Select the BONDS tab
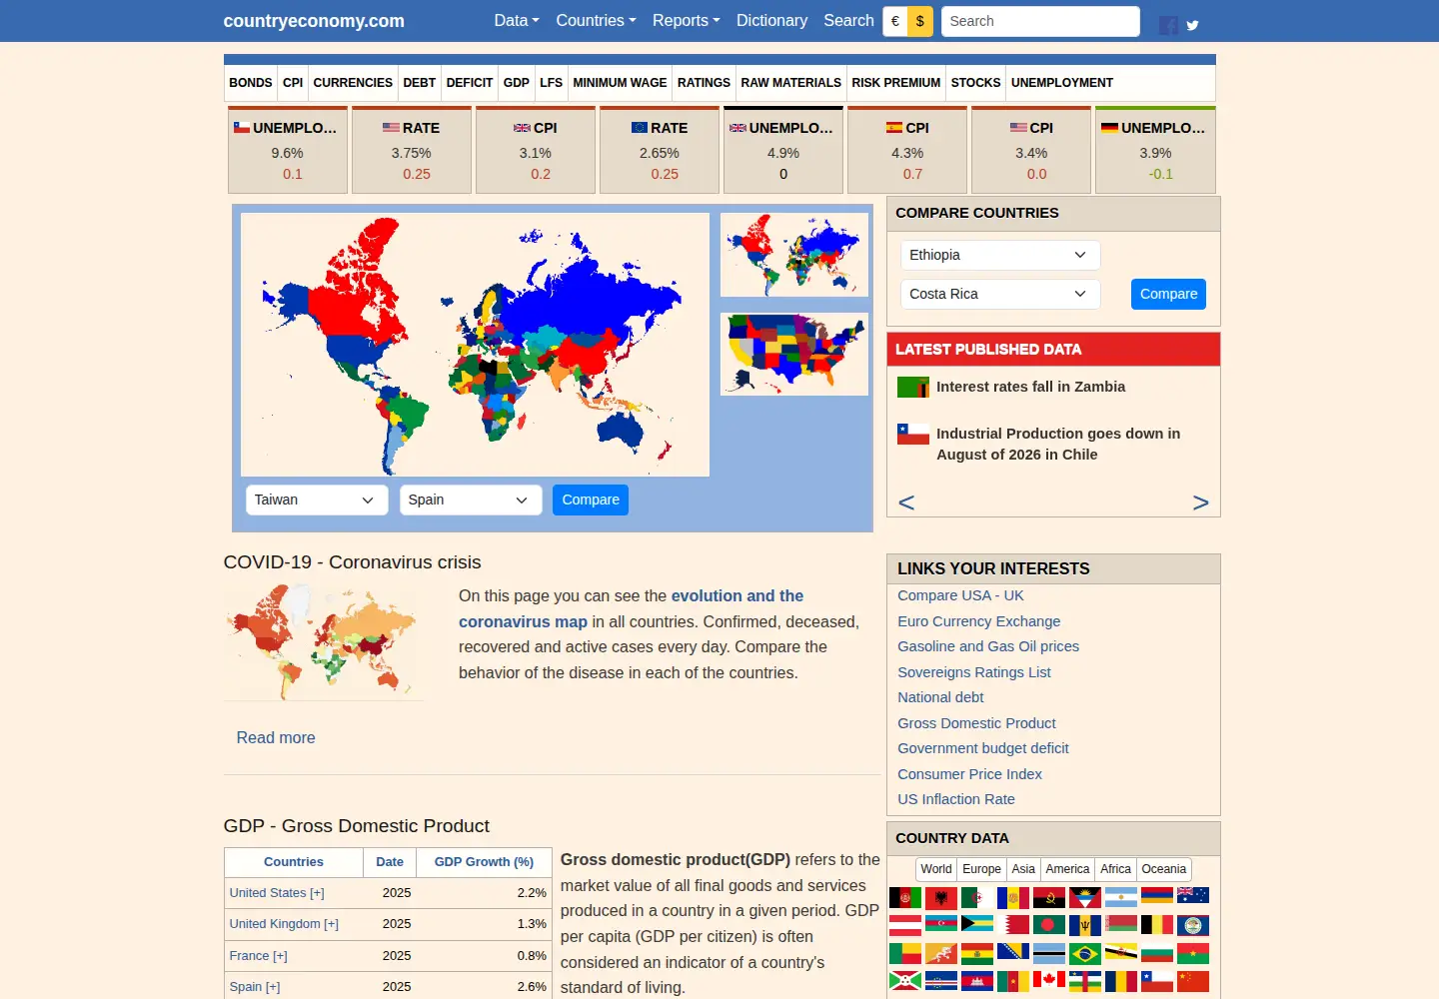 [251, 83]
